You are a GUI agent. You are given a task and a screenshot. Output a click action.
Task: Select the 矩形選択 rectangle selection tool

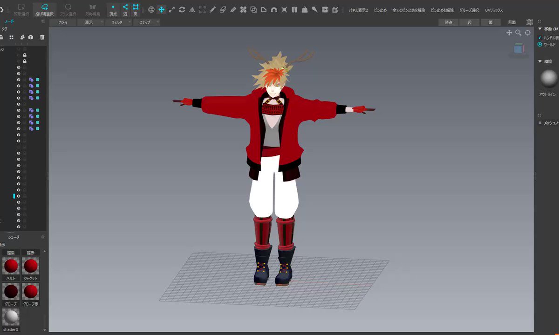[x=21, y=9]
